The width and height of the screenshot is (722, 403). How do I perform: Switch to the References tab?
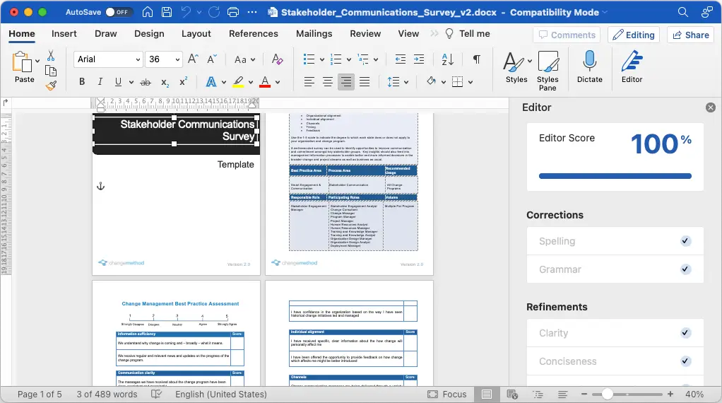[253, 34]
